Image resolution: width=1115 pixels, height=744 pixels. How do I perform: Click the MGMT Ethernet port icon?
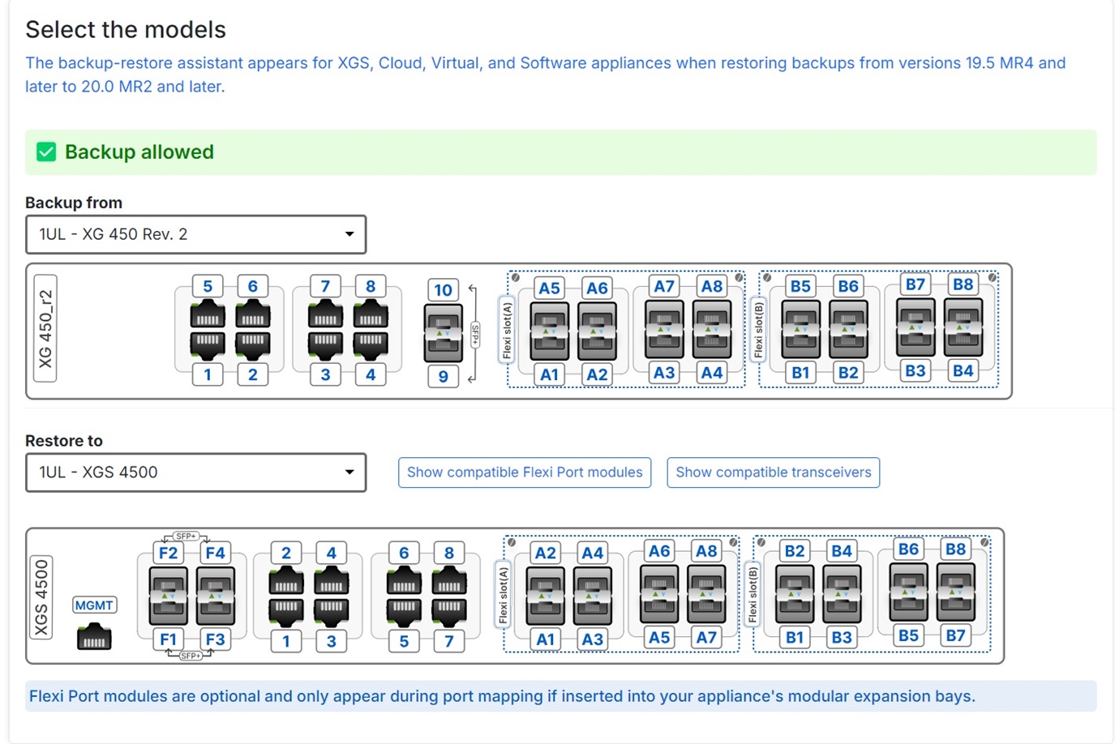point(94,637)
